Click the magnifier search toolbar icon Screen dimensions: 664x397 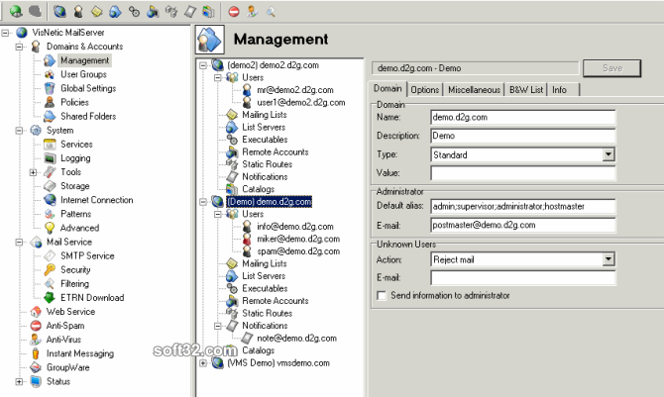pos(271,12)
